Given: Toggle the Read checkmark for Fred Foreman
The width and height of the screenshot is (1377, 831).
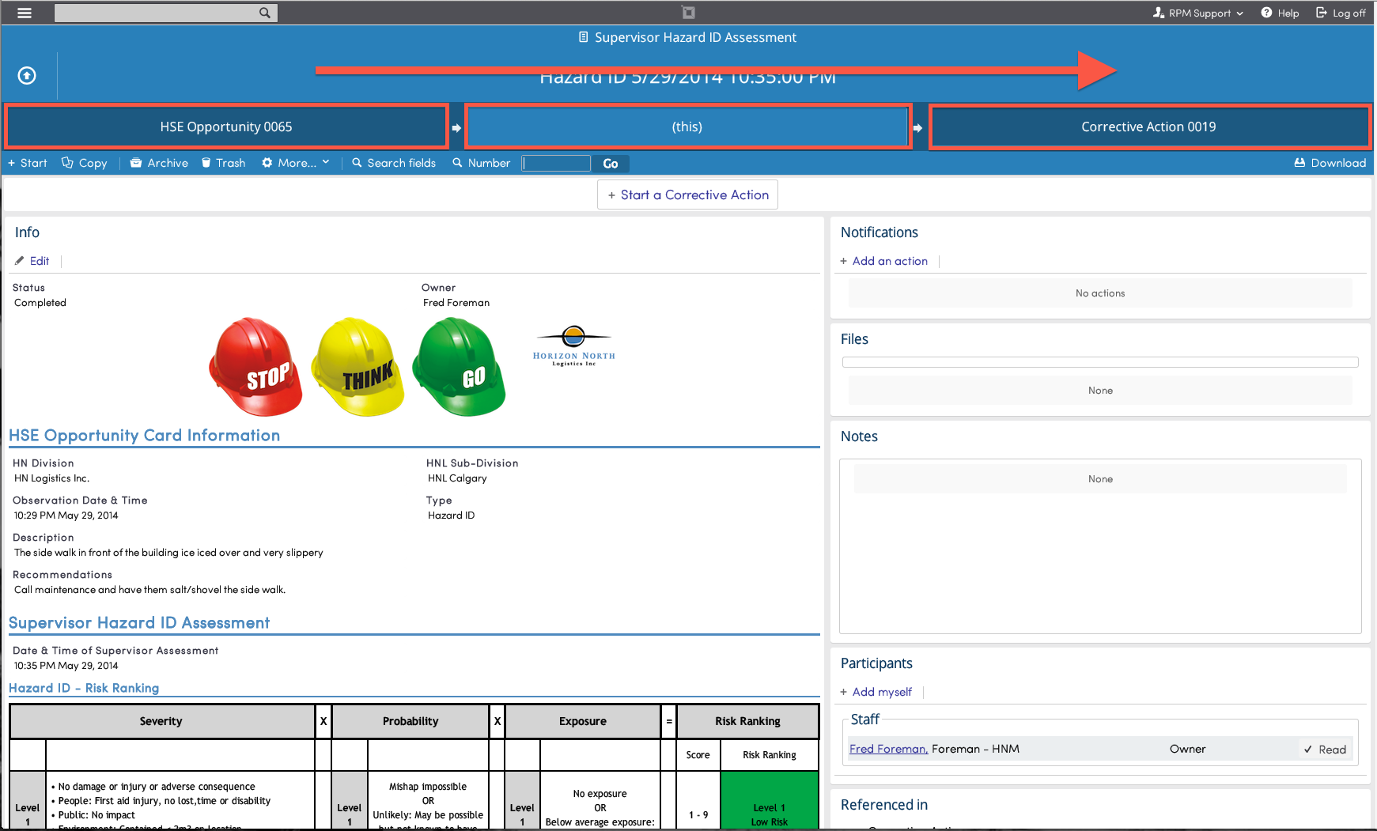Looking at the screenshot, I should [1325, 750].
